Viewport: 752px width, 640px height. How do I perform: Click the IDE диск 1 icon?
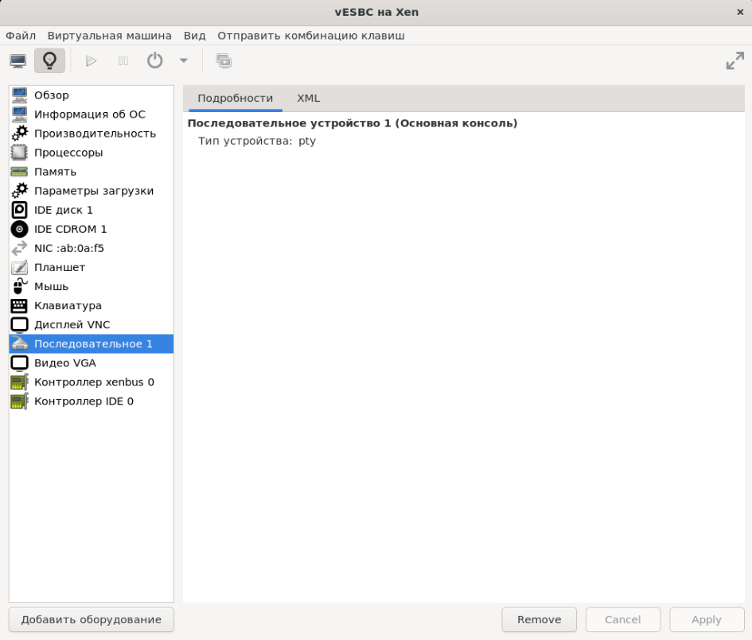20,211
